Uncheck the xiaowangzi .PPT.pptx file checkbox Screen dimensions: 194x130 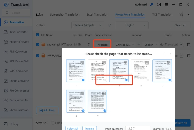[37, 45]
